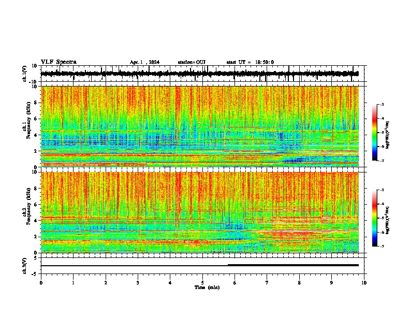Click the ch.2 spectrogram color bar
This screenshot has width=410, height=317.
click(x=374, y=218)
